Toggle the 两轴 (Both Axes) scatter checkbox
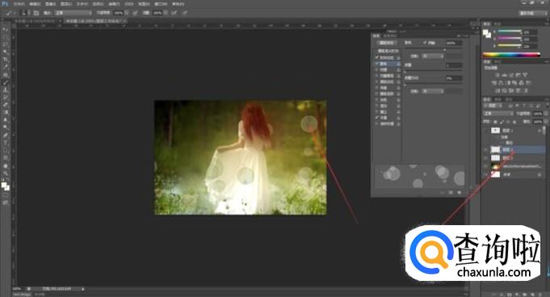 tap(425, 43)
